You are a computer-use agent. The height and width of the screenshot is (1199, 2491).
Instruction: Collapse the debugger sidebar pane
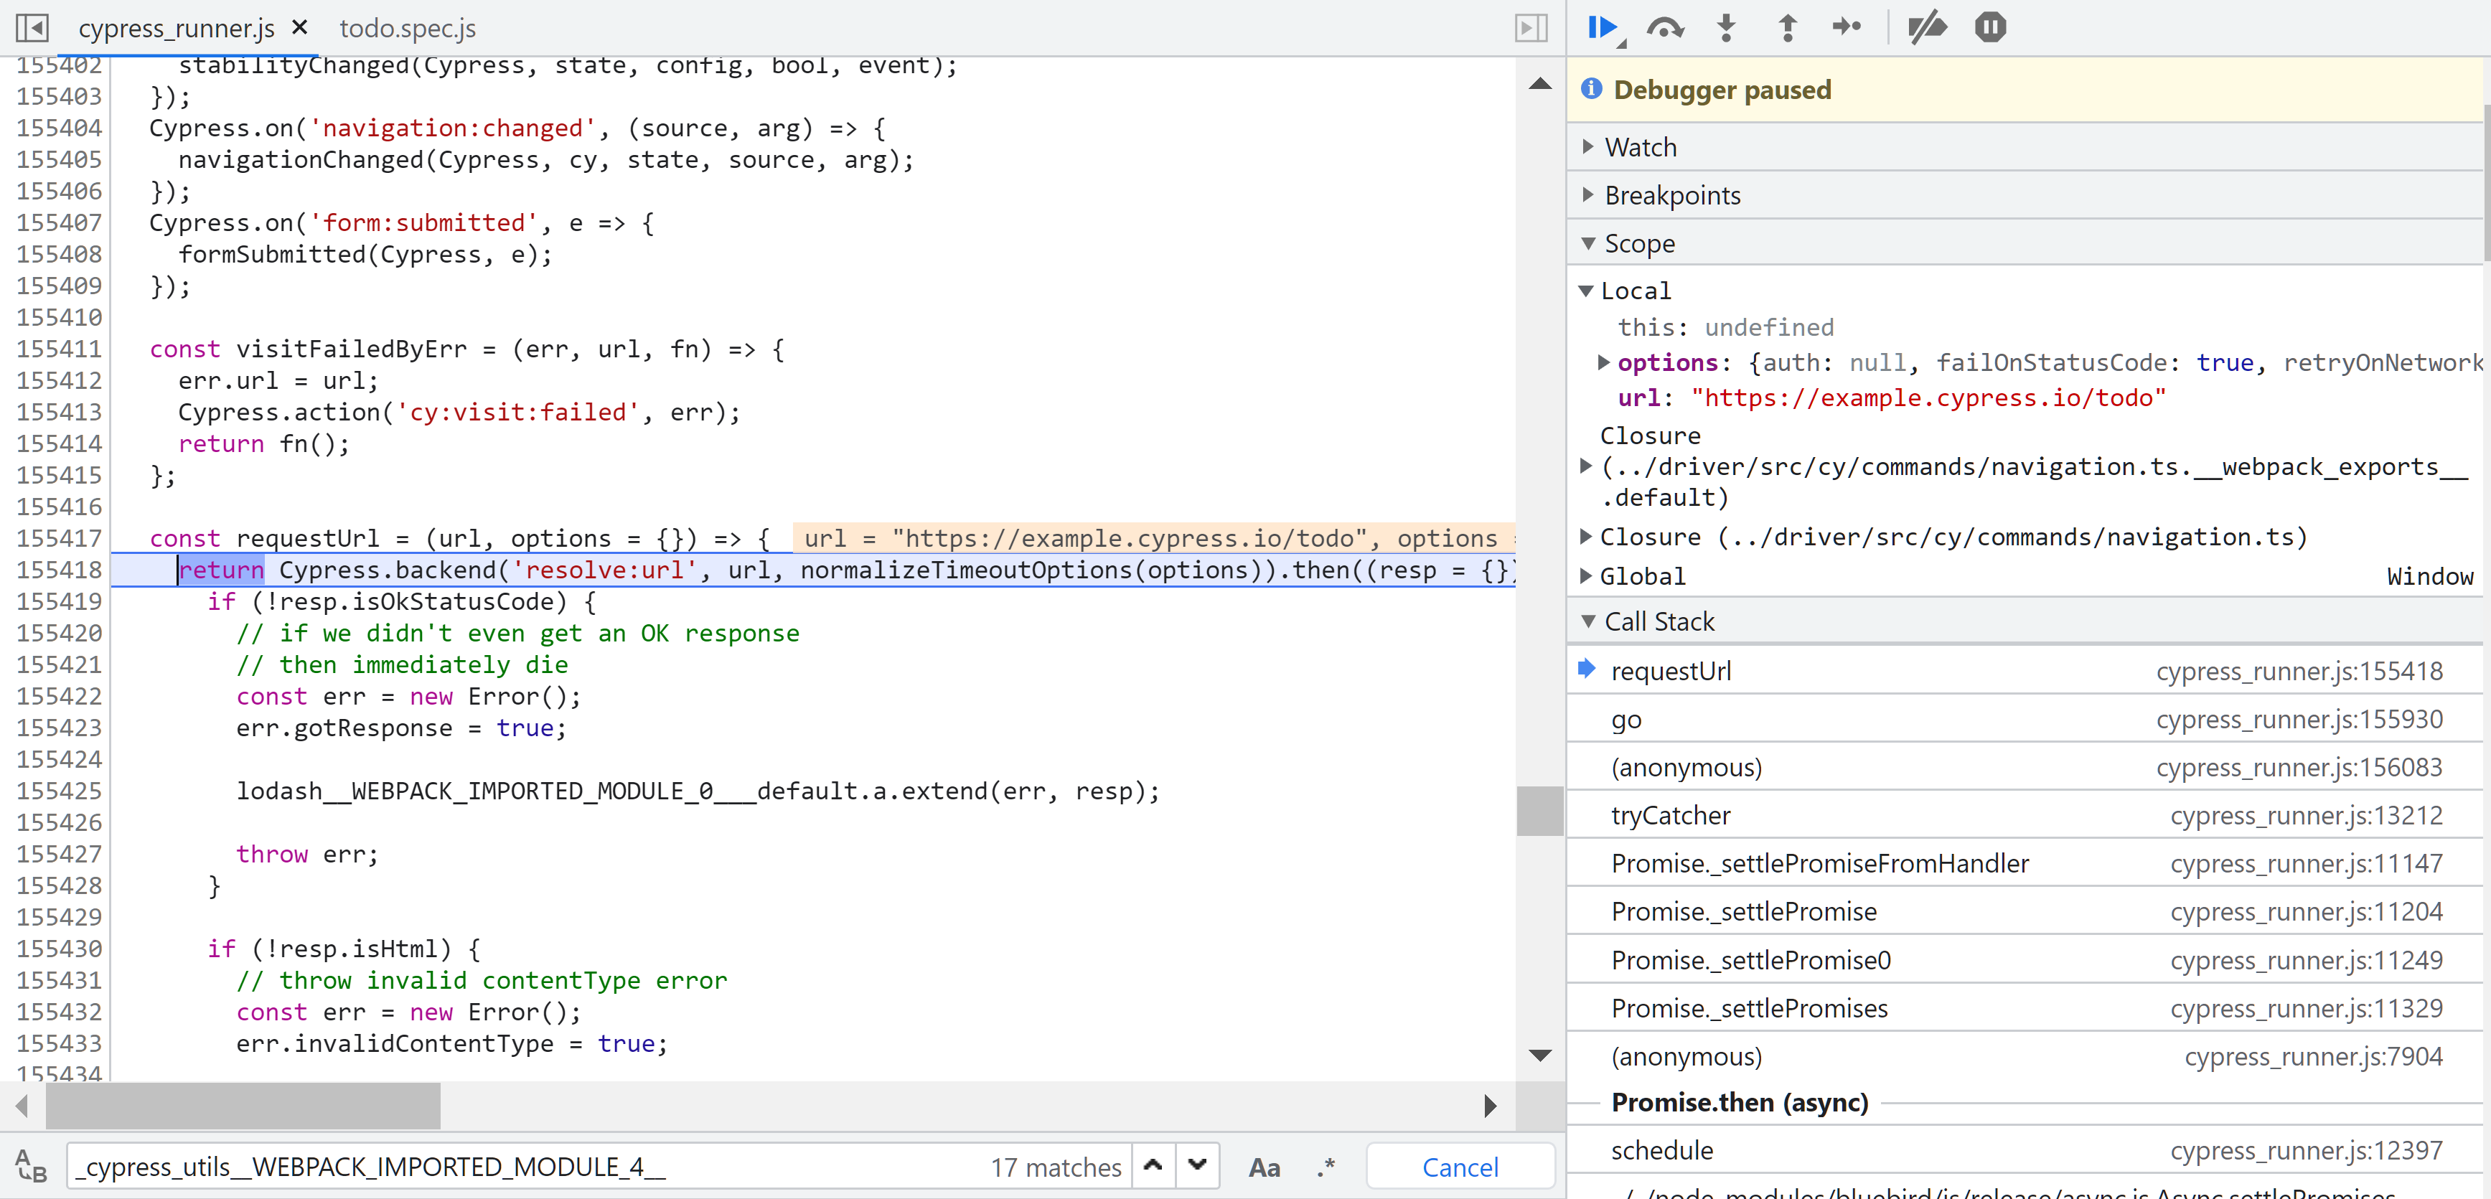(x=1531, y=27)
